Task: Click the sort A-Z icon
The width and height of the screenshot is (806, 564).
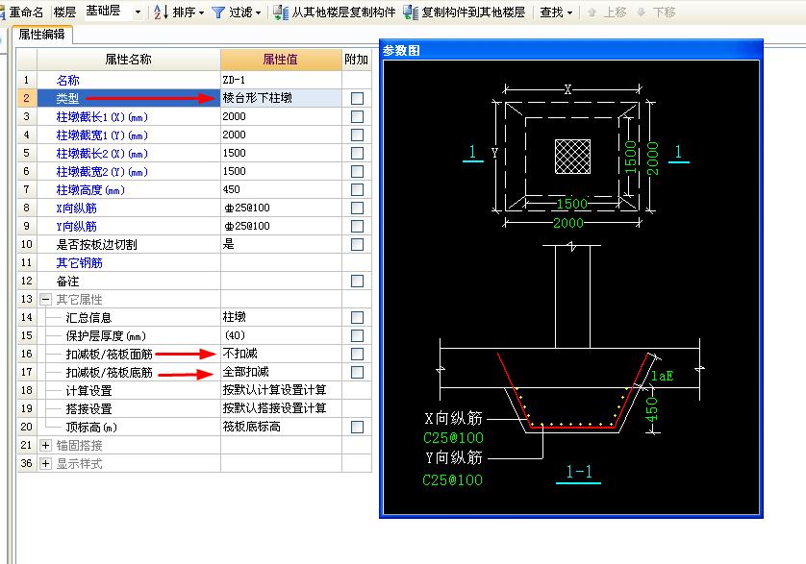Action: (x=161, y=12)
